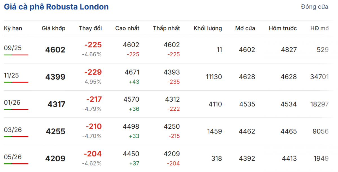Viewport: 338px width, 172px height.
Task: Open the 09/25 contract term
Action: tap(13, 48)
